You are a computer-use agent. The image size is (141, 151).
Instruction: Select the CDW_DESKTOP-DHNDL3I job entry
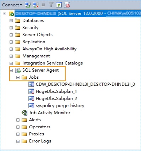[x=85, y=84]
